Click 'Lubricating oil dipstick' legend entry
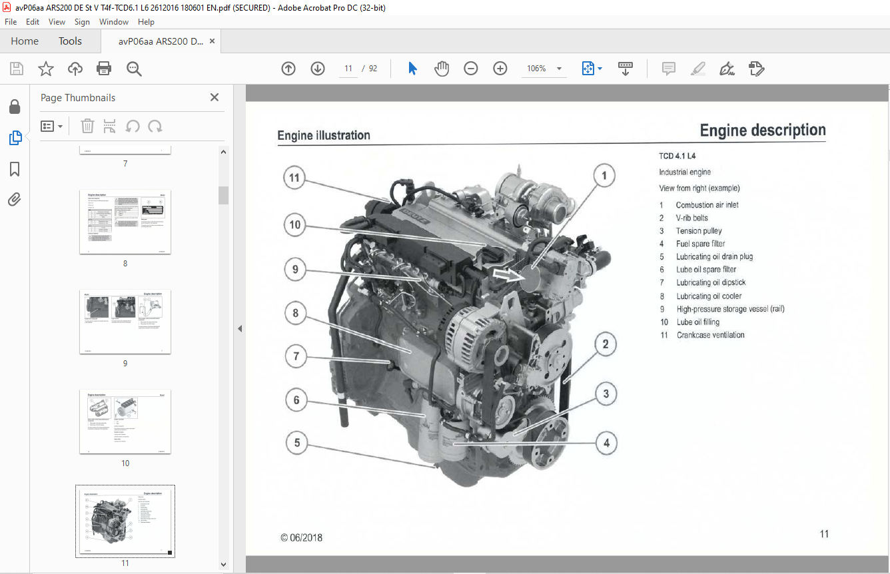The image size is (890, 574). [x=711, y=282]
